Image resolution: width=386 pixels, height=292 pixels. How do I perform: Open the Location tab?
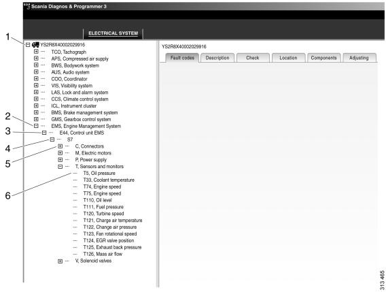(x=288, y=58)
